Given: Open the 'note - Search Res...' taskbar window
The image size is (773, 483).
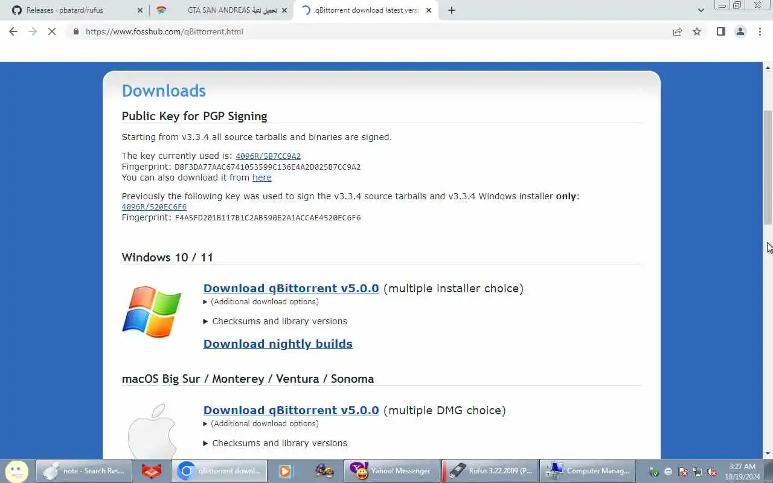Looking at the screenshot, I should pyautogui.click(x=84, y=471).
